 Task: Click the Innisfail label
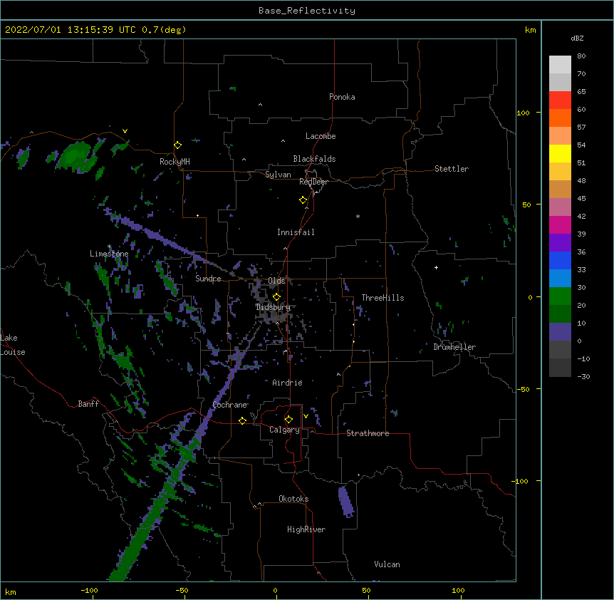point(296,232)
